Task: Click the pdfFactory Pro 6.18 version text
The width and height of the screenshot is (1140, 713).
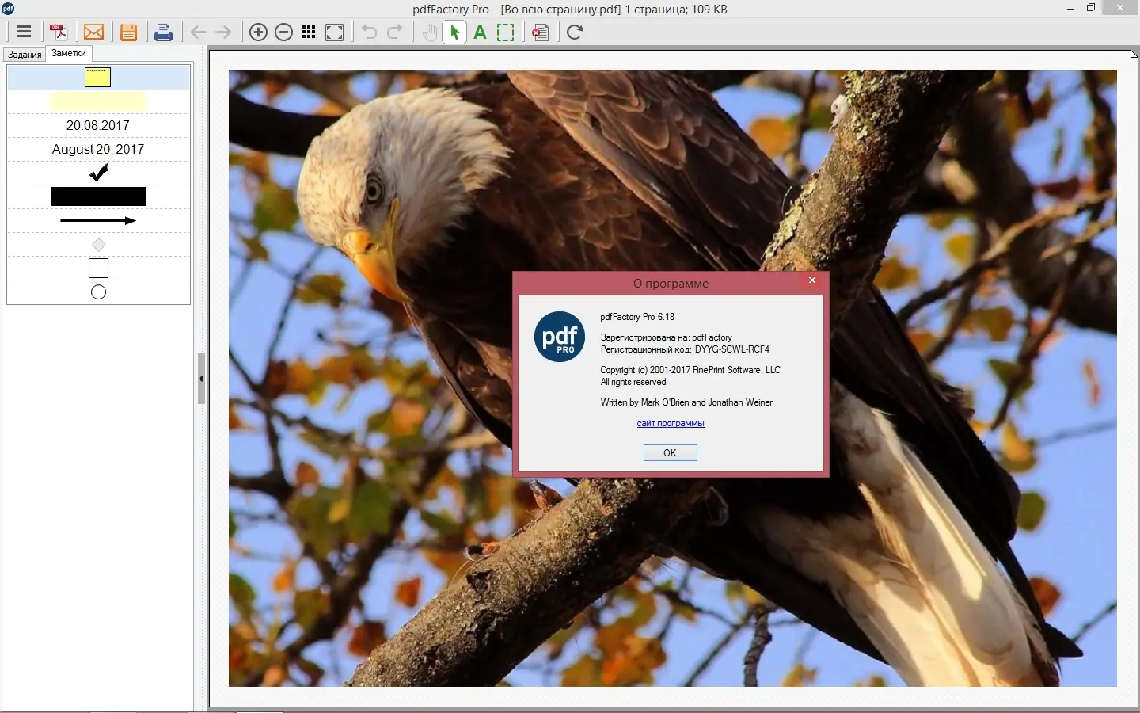Action: point(637,317)
